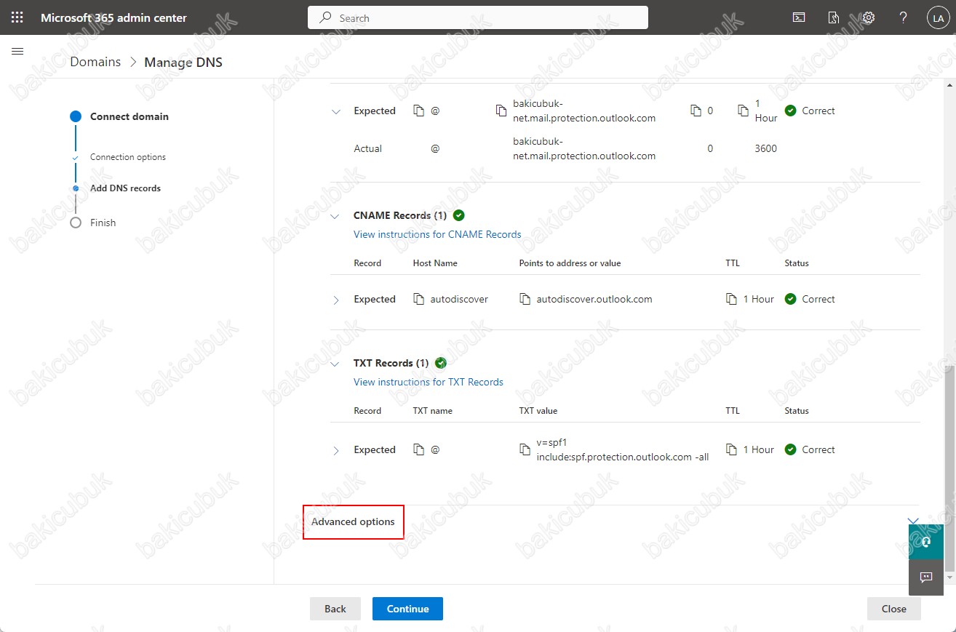Screen dimensions: 956x632
Task: Focus the Search box
Action: 478,17
